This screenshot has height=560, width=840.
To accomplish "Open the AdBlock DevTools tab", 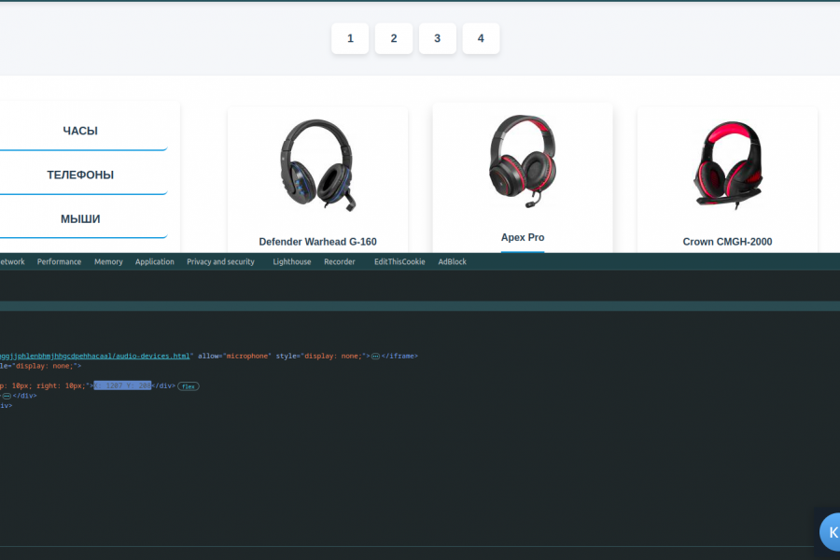I will tap(452, 261).
